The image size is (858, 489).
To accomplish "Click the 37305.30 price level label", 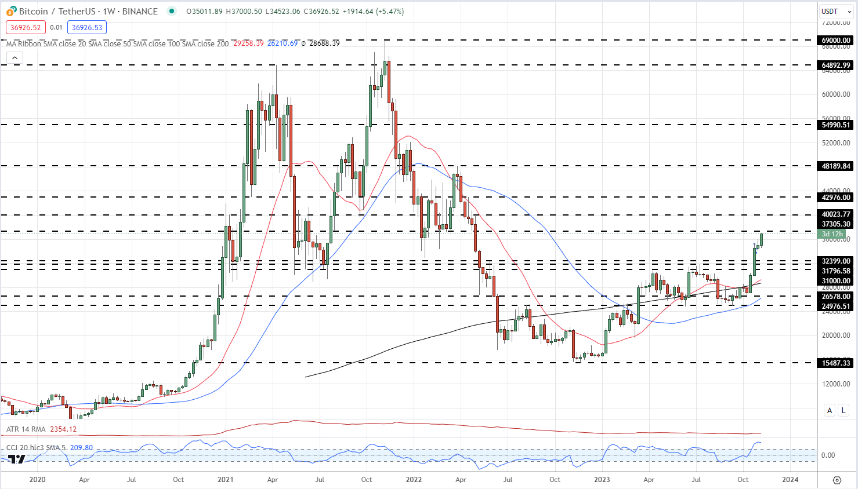I will tap(836, 224).
